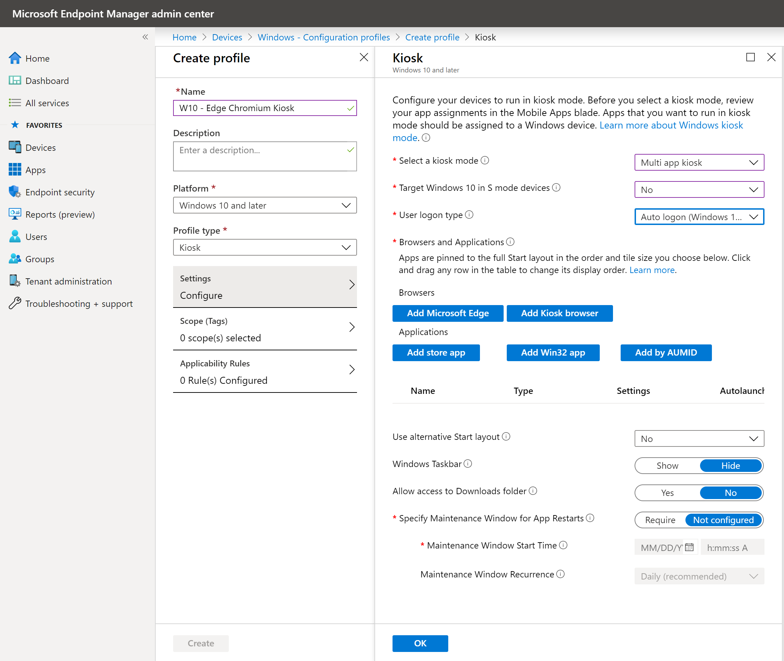Open the Select a kiosk mode dropdown
The image size is (784, 661).
pos(699,162)
